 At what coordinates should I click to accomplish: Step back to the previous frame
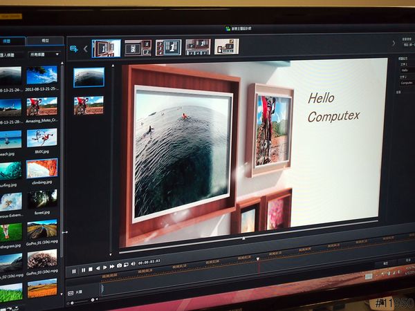(98, 268)
